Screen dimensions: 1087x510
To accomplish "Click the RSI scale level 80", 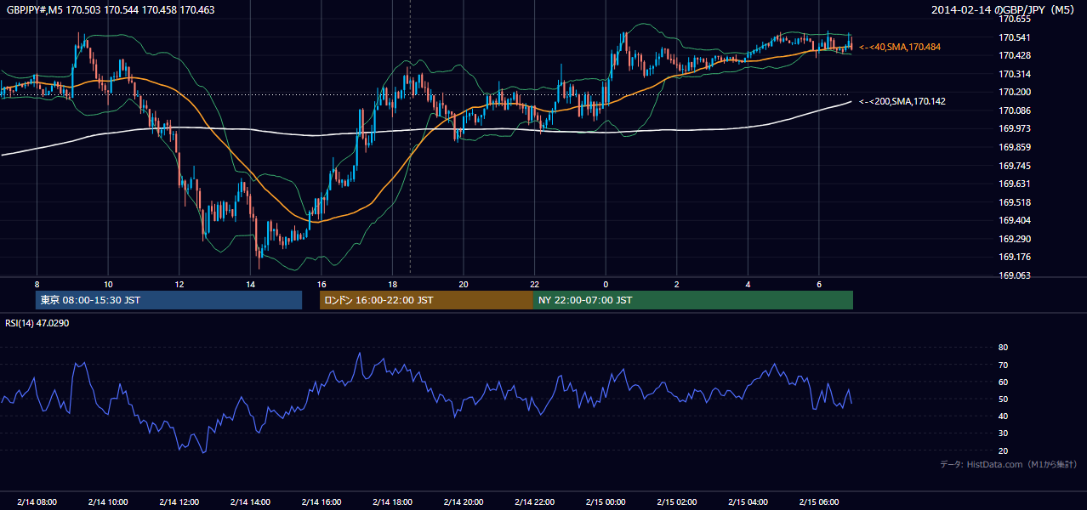I will click(x=1003, y=348).
